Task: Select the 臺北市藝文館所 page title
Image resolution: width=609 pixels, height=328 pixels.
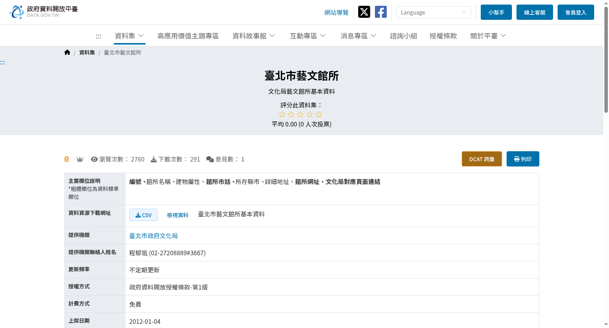Action: (301, 76)
